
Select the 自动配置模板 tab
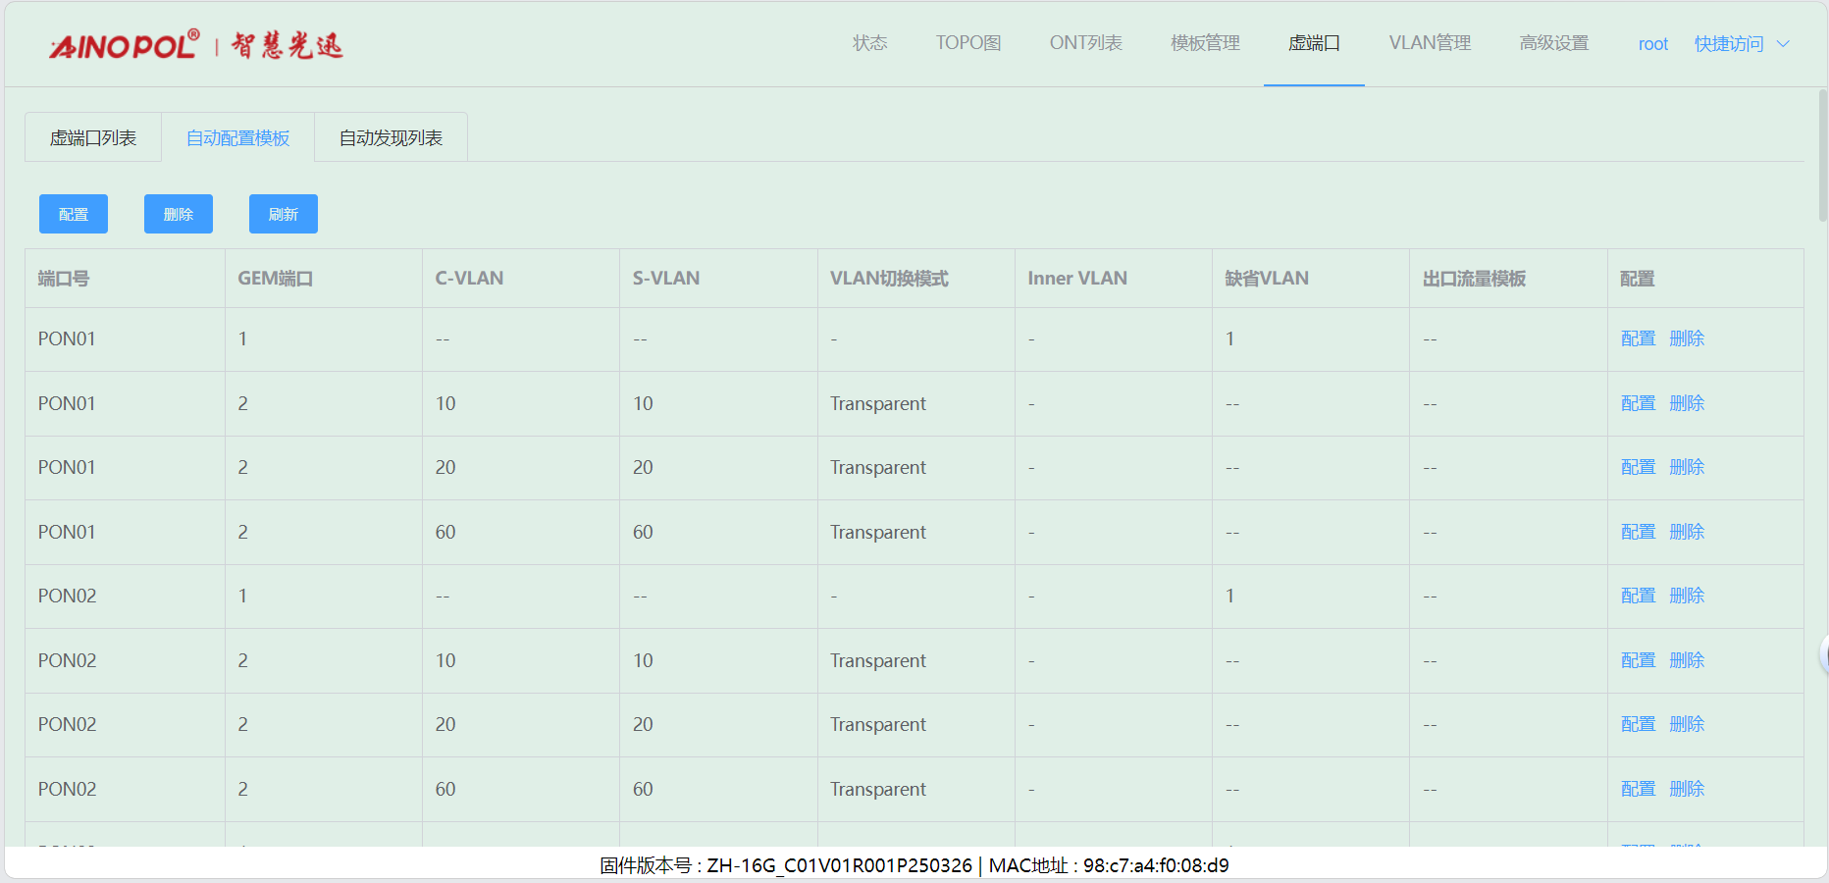point(237,138)
